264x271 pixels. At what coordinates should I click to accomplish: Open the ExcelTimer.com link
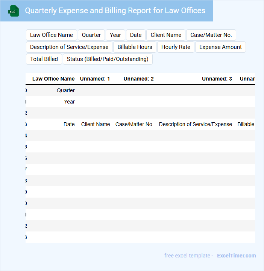coord(236,256)
